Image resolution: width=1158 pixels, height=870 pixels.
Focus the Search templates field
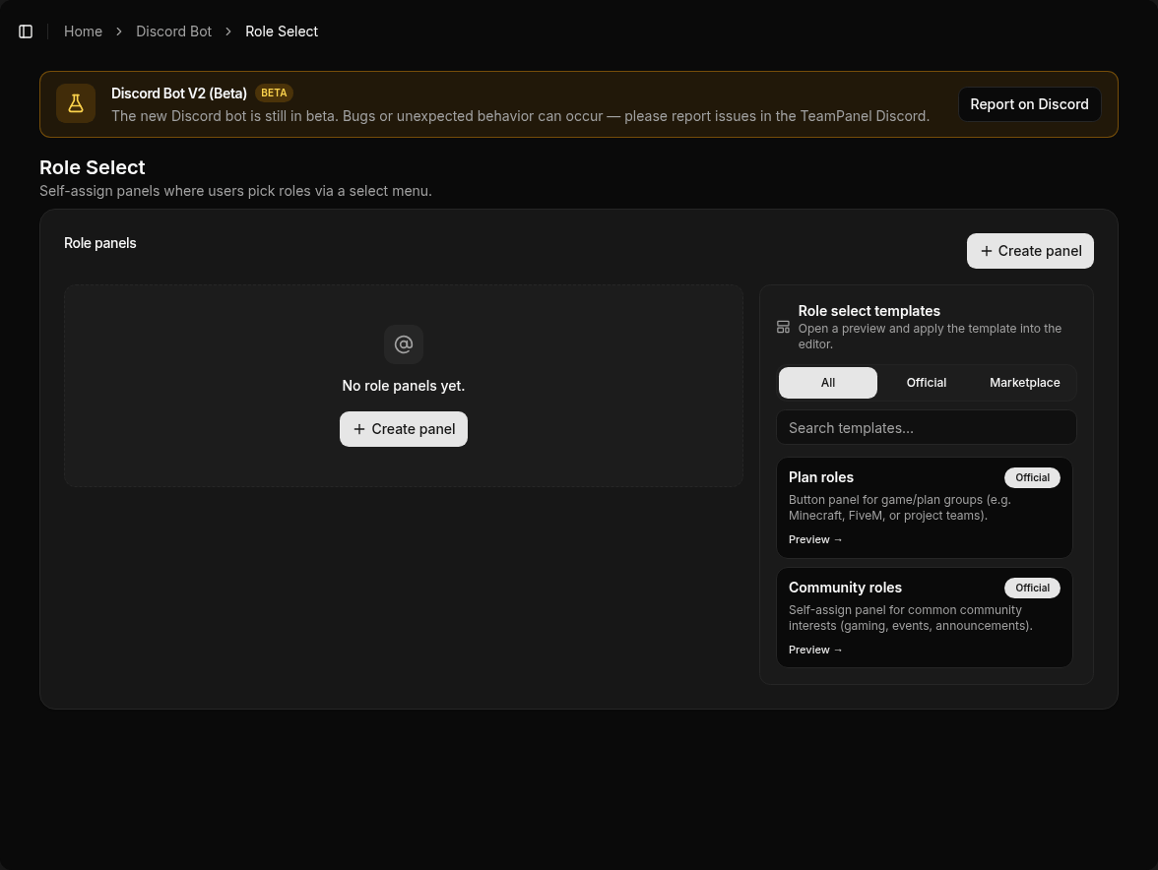click(926, 427)
